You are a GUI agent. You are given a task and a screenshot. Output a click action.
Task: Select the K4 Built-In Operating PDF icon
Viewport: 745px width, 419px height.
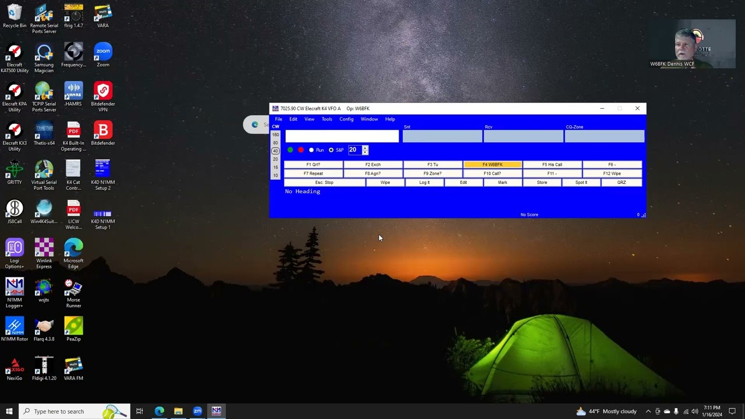(73, 136)
